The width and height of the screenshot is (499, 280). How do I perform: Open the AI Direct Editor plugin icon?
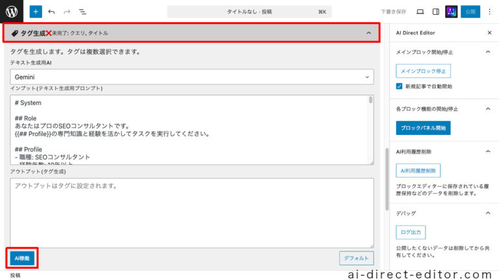point(451,12)
